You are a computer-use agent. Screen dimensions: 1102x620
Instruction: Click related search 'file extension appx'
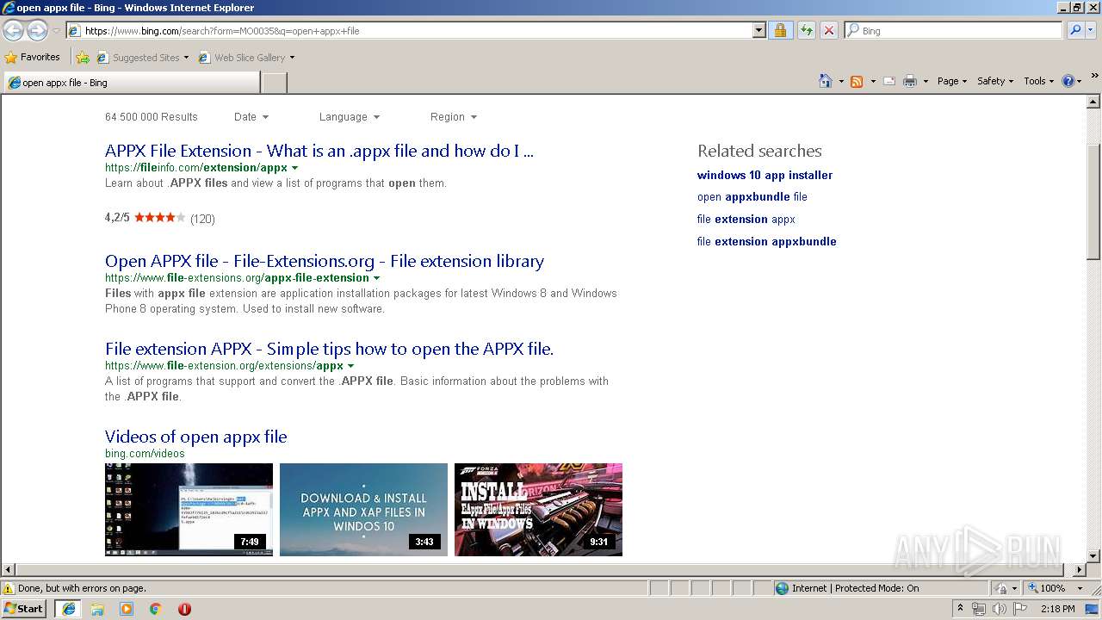[746, 220]
